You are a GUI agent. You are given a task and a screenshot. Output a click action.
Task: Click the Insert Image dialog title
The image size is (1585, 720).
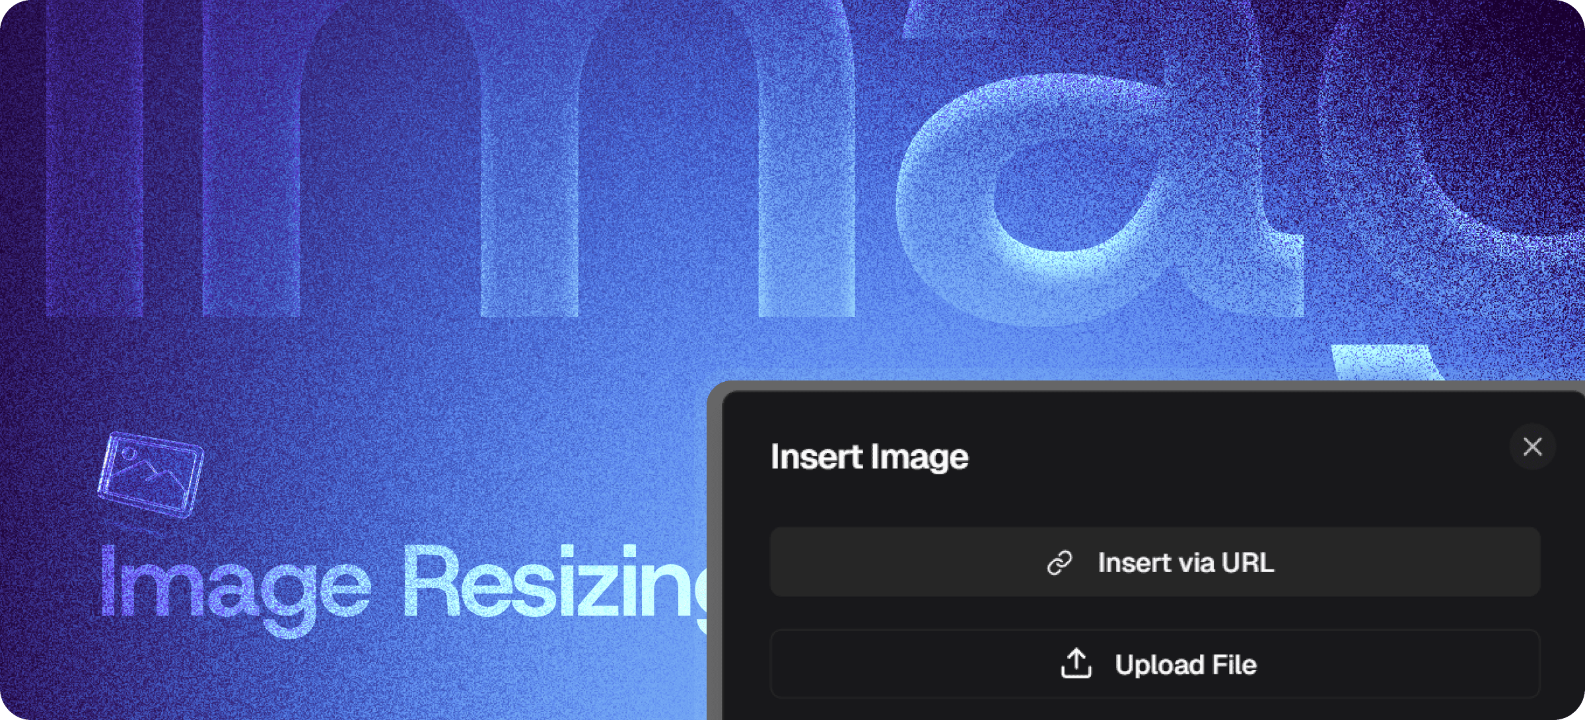(x=869, y=458)
